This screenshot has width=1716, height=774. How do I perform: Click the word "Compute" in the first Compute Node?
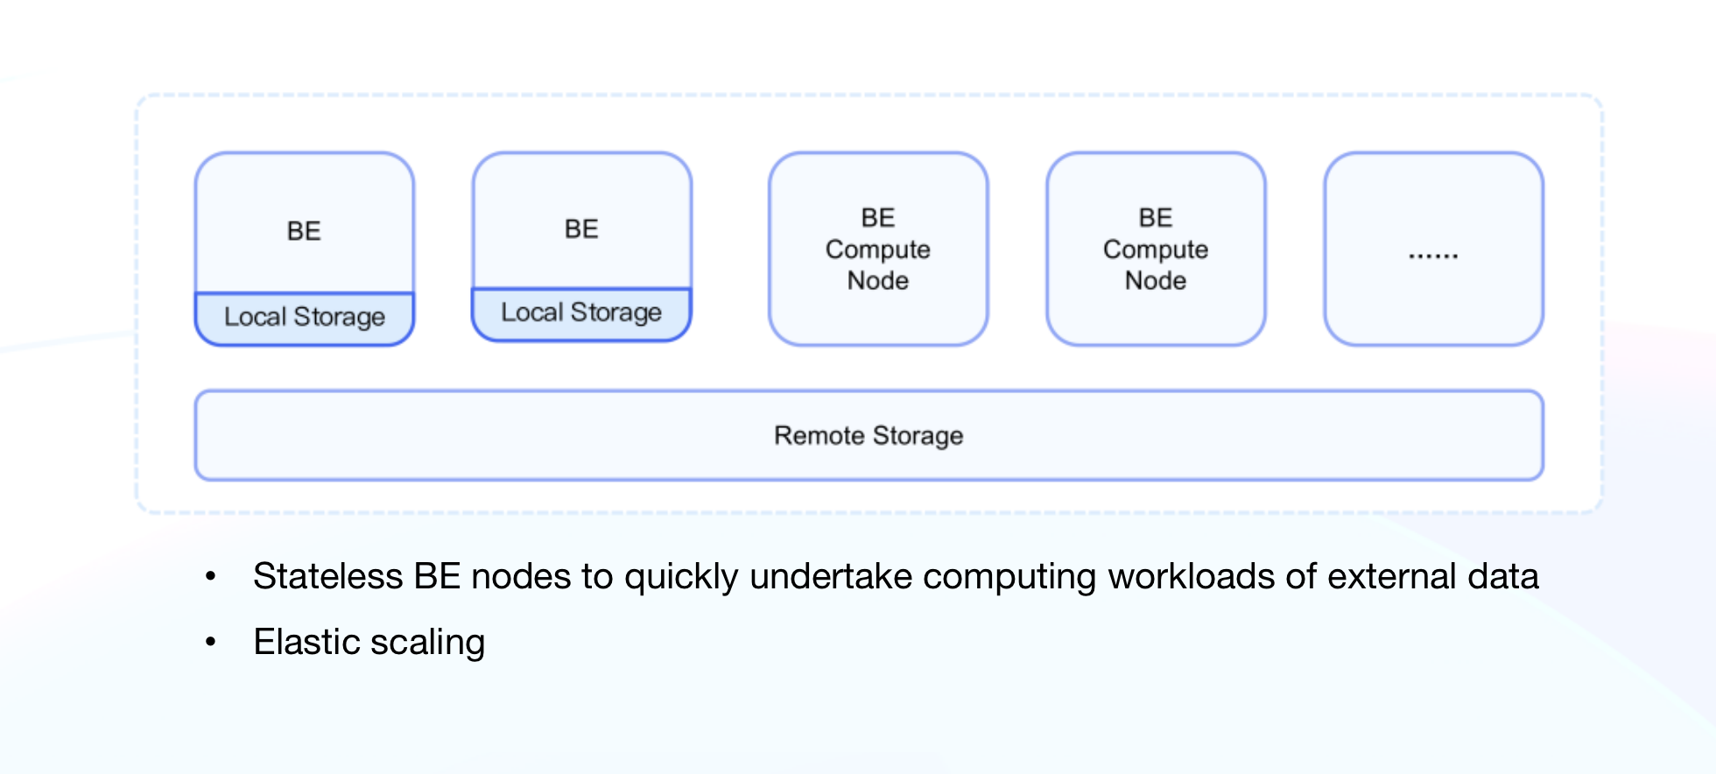877,250
